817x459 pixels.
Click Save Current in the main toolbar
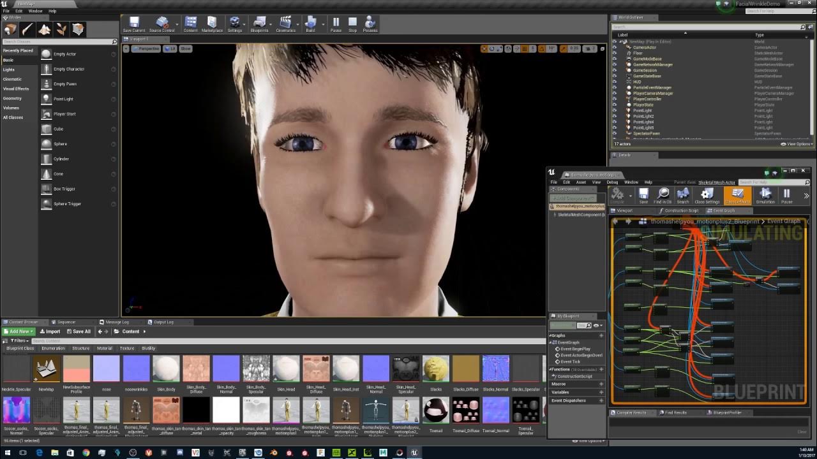134,24
